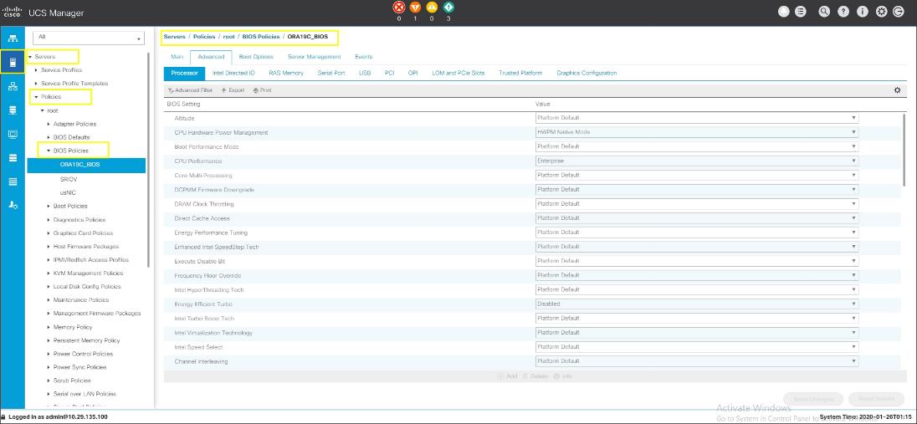The image size is (917, 424).
Task: Click the critical faults red icon
Action: [399, 8]
